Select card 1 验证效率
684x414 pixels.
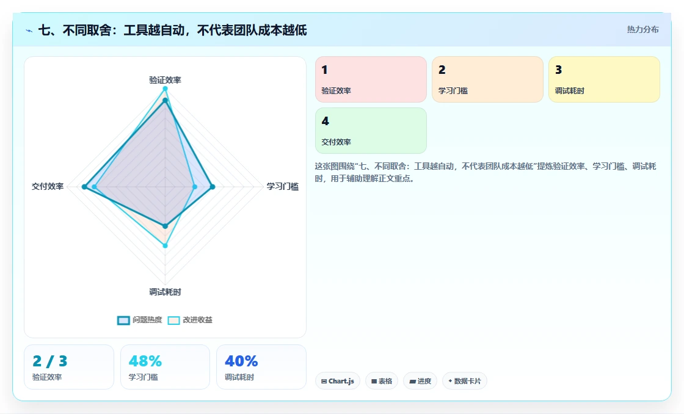(371, 79)
